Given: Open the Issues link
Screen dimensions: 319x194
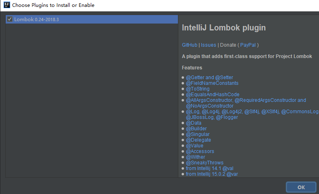Looking at the screenshot, I should click(x=208, y=45).
